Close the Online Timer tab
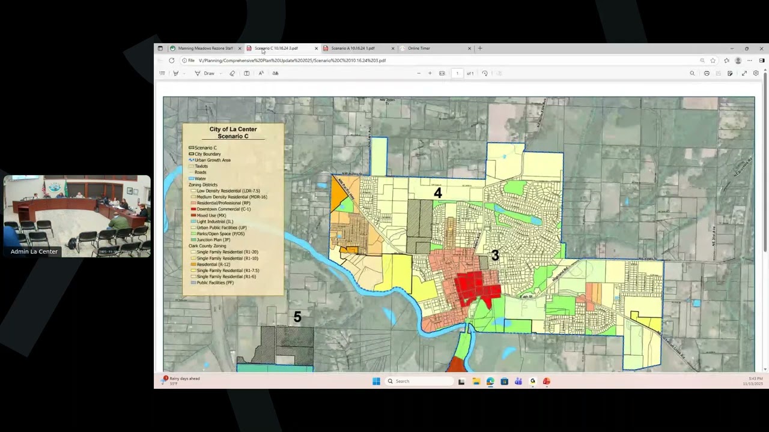The image size is (769, 432). (470, 48)
